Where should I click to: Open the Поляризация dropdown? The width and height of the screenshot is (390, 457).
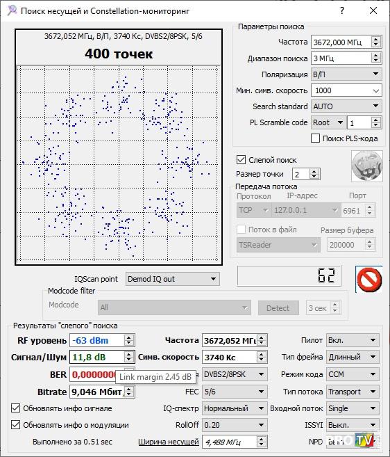(x=346, y=74)
